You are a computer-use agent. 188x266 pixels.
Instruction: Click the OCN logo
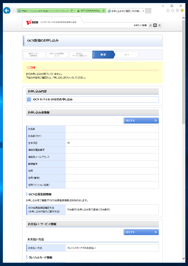coord(32,22)
